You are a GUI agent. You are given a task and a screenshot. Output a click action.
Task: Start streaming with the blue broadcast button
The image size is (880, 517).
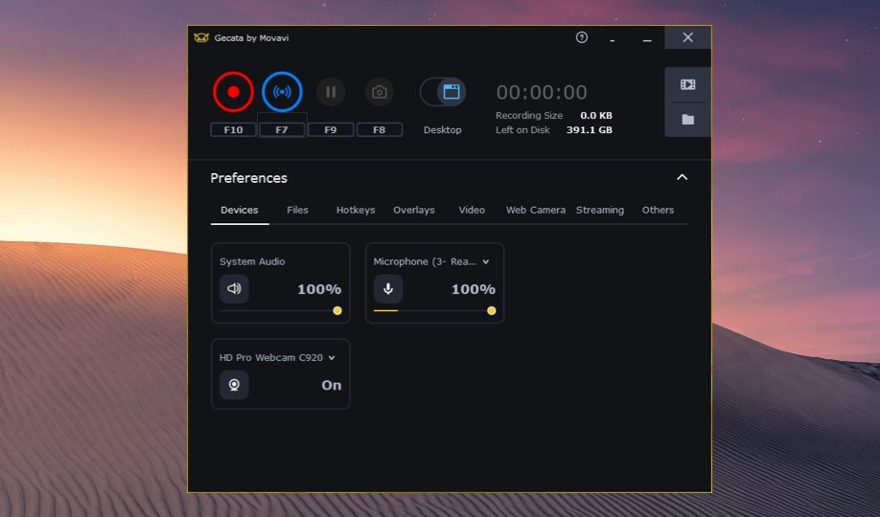coord(282,92)
